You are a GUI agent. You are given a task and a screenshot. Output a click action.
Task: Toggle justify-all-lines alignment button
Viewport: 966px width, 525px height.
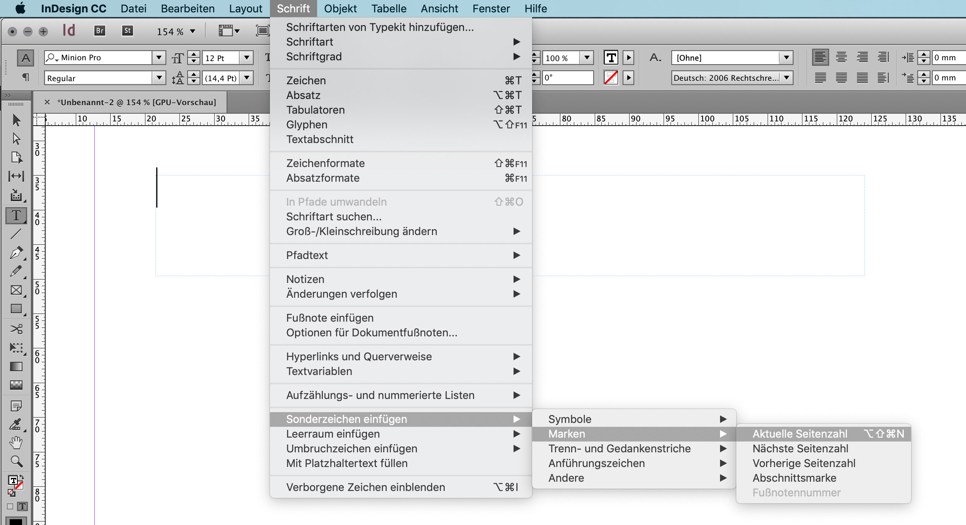tap(862, 78)
